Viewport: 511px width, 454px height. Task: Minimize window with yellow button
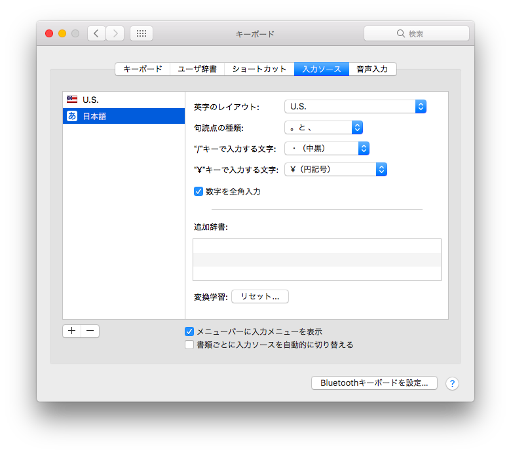click(62, 33)
